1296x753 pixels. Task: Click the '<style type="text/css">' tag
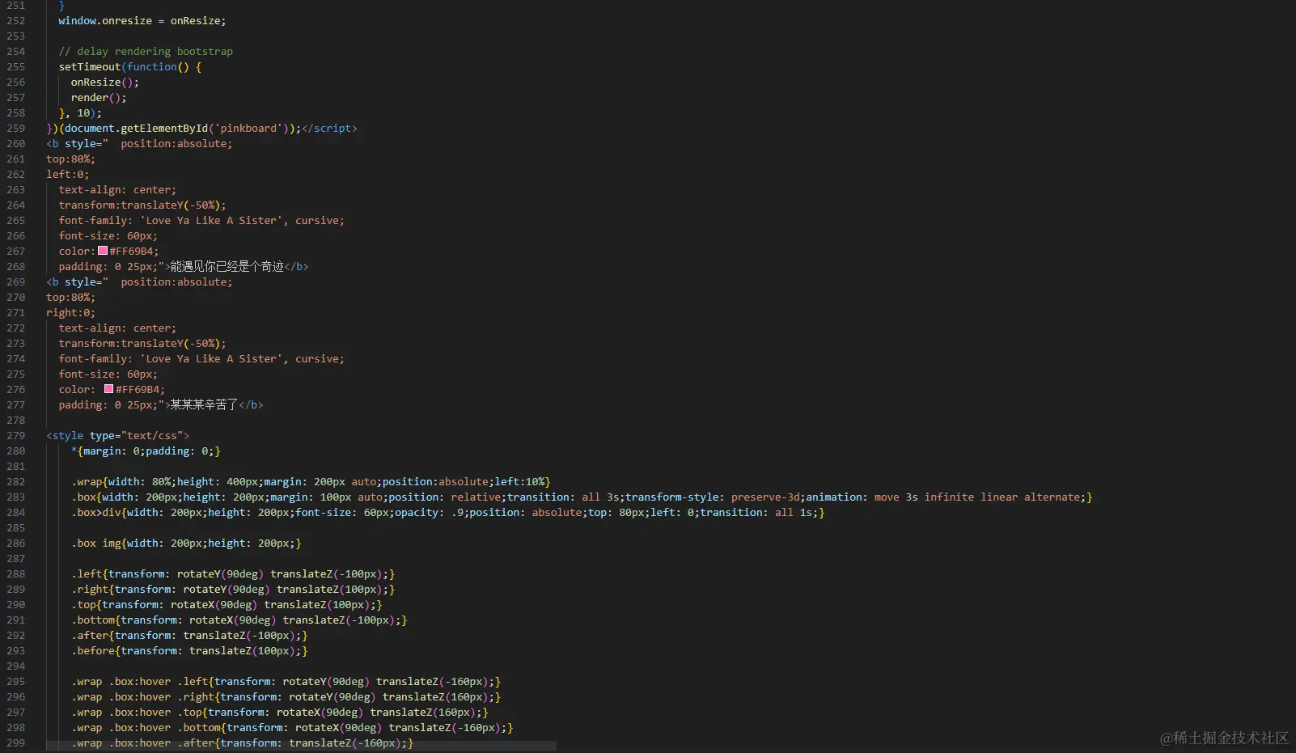pyautogui.click(x=118, y=436)
